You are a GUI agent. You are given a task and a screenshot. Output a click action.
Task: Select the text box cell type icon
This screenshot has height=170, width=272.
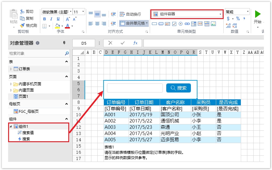click(x=168, y=24)
